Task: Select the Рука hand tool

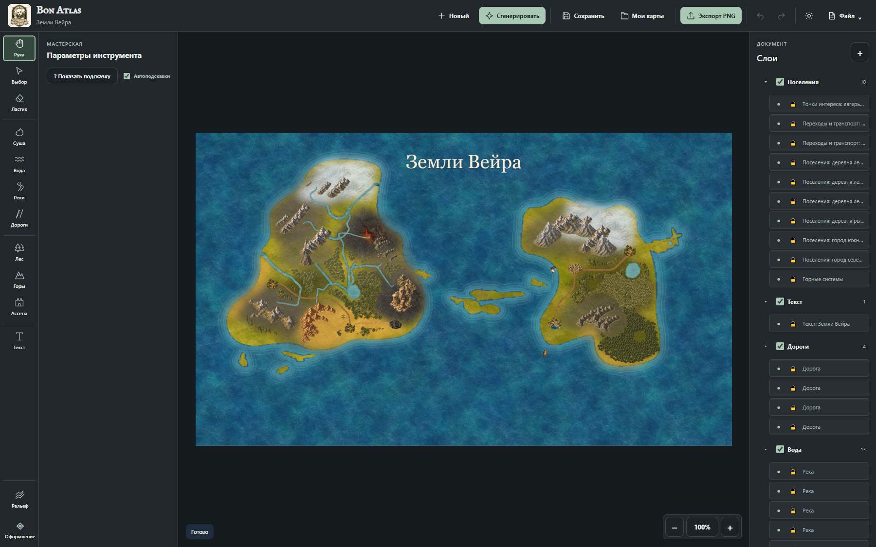Action: [19, 48]
